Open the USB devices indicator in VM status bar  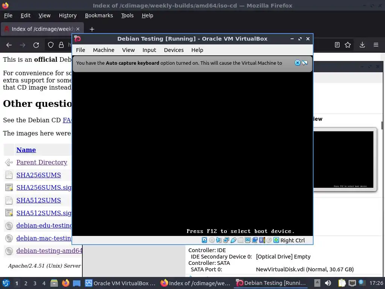pos(233,240)
